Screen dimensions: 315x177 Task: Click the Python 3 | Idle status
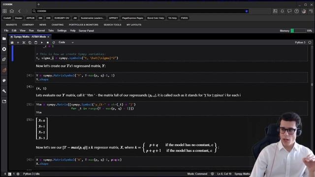click(x=31, y=174)
